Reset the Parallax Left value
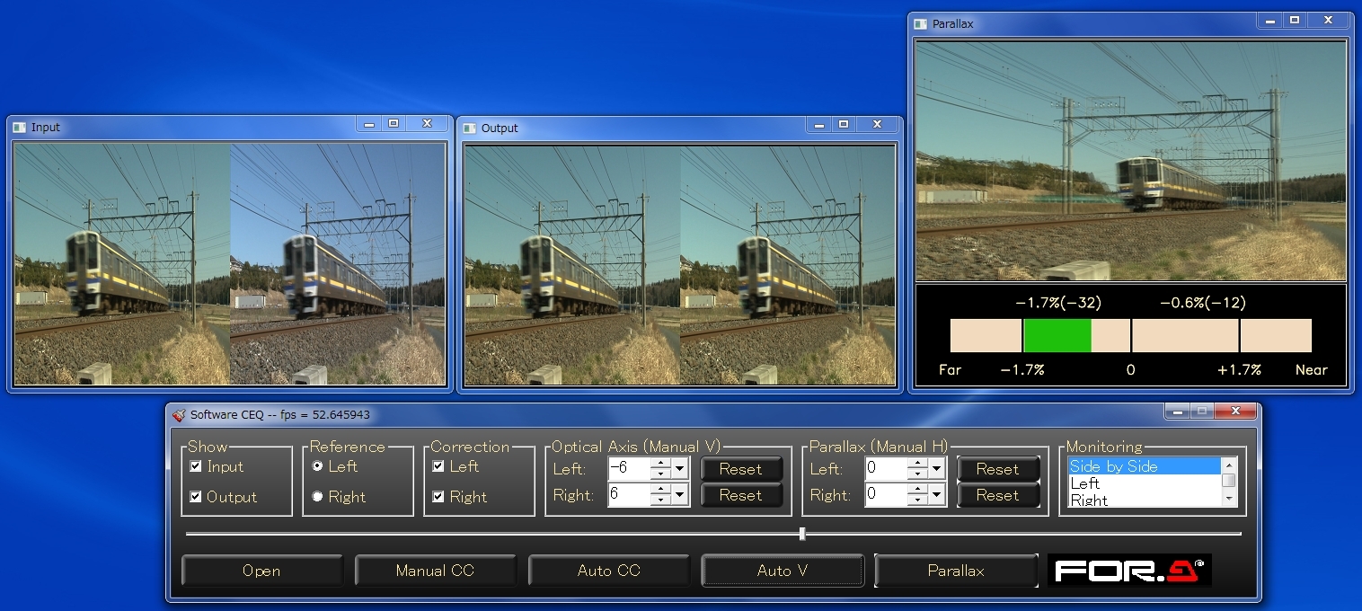 tap(997, 469)
